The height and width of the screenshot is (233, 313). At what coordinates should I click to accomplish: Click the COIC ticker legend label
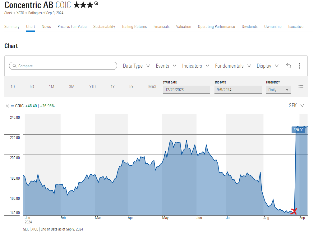point(19,106)
